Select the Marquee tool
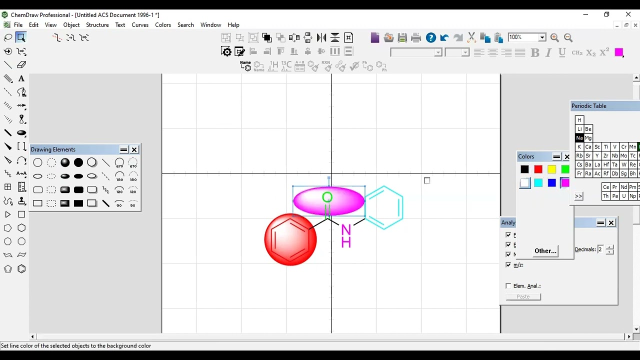 click(x=21, y=37)
